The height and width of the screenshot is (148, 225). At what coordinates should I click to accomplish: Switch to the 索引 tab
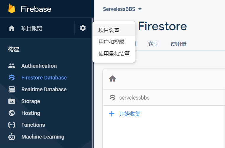(153, 44)
